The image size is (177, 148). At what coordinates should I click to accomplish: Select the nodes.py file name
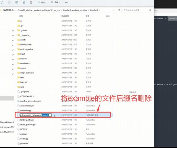[x=24, y=139]
